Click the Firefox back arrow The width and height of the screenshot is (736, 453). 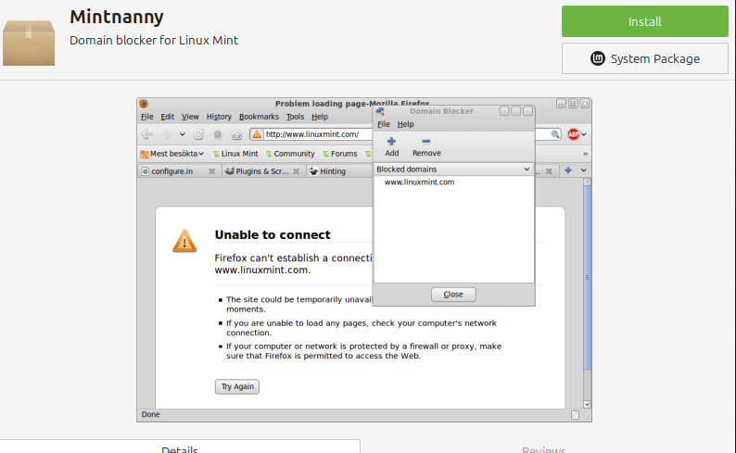click(146, 134)
